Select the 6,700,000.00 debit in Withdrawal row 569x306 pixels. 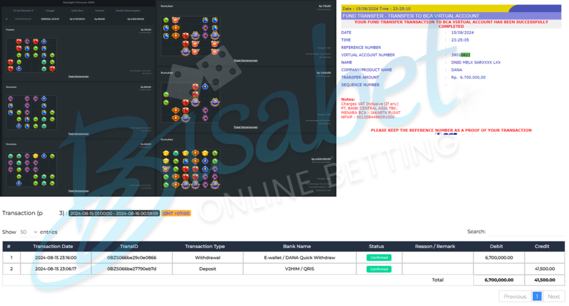click(499, 258)
